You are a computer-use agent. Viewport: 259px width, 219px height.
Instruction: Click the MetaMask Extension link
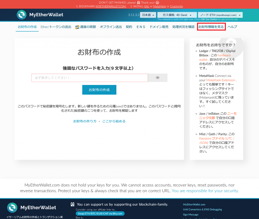point(221,80)
